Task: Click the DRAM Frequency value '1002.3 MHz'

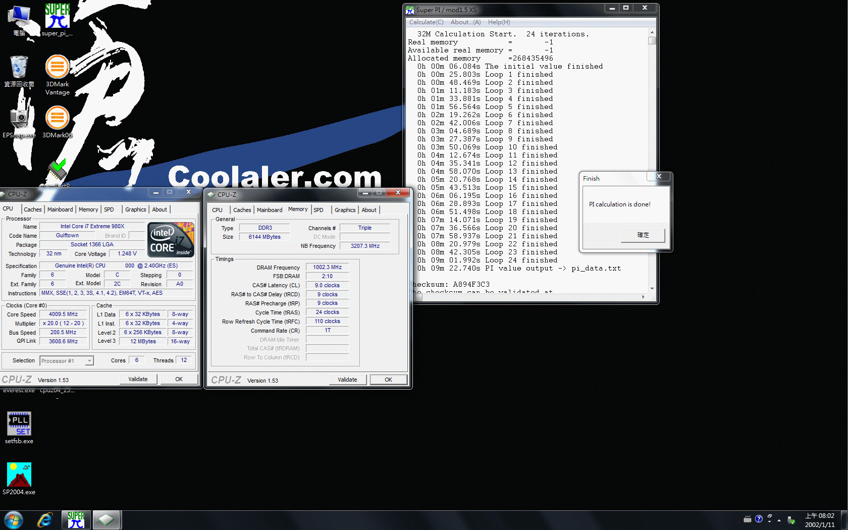Action: point(327,267)
